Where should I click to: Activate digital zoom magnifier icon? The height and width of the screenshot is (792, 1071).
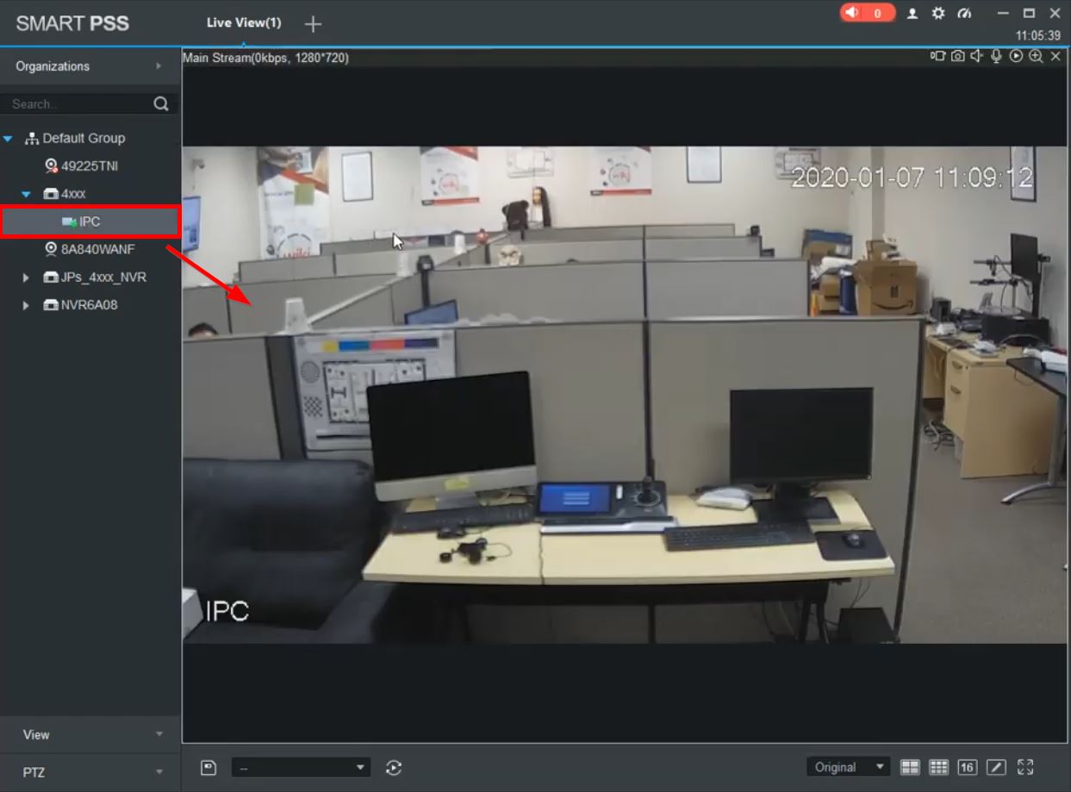point(1036,56)
